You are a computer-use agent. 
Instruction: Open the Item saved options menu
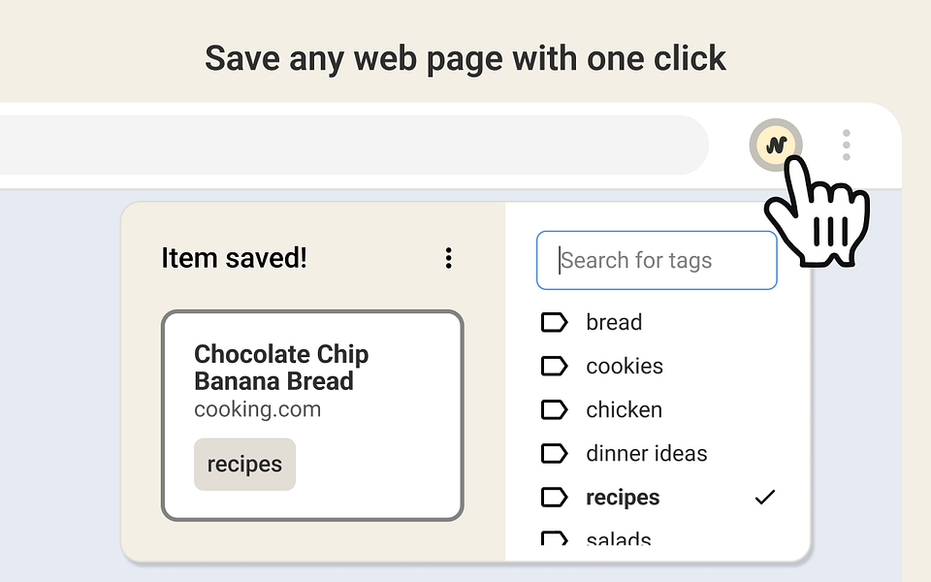pos(448,258)
